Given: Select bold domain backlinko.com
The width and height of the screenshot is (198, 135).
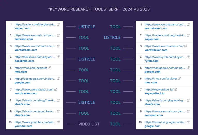Looking at the screenshot, I should tap(24, 61).
